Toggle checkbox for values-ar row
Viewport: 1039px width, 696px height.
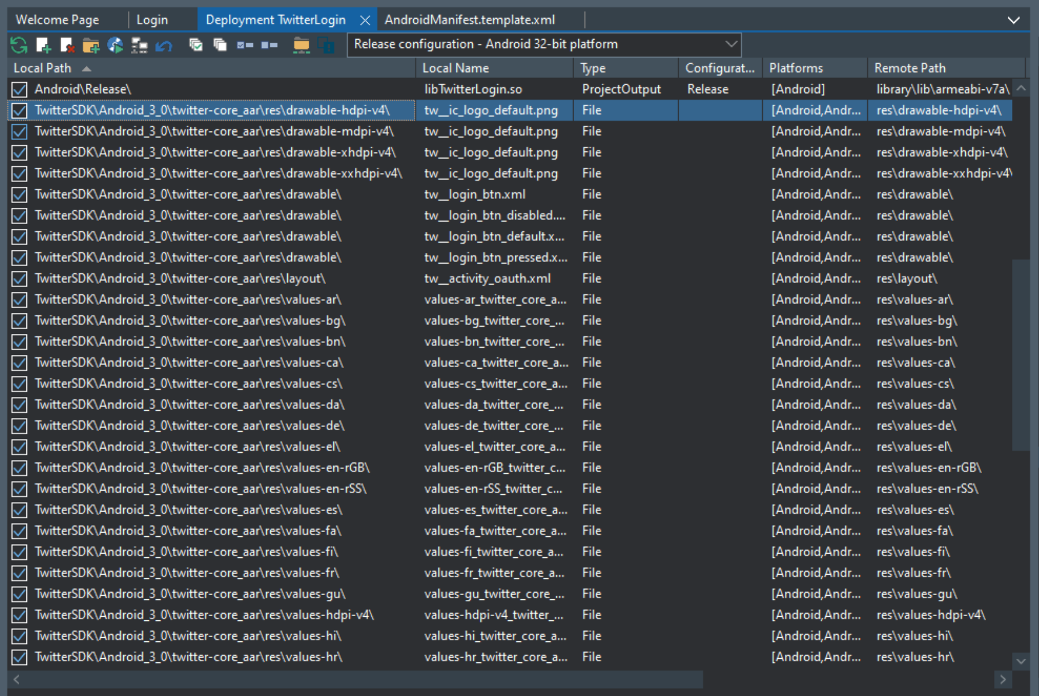[x=19, y=300]
